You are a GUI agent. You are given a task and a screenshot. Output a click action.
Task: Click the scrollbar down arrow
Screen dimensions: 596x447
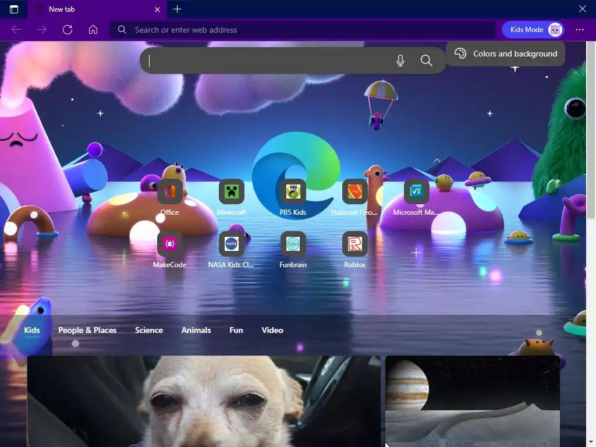pyautogui.click(x=591, y=443)
